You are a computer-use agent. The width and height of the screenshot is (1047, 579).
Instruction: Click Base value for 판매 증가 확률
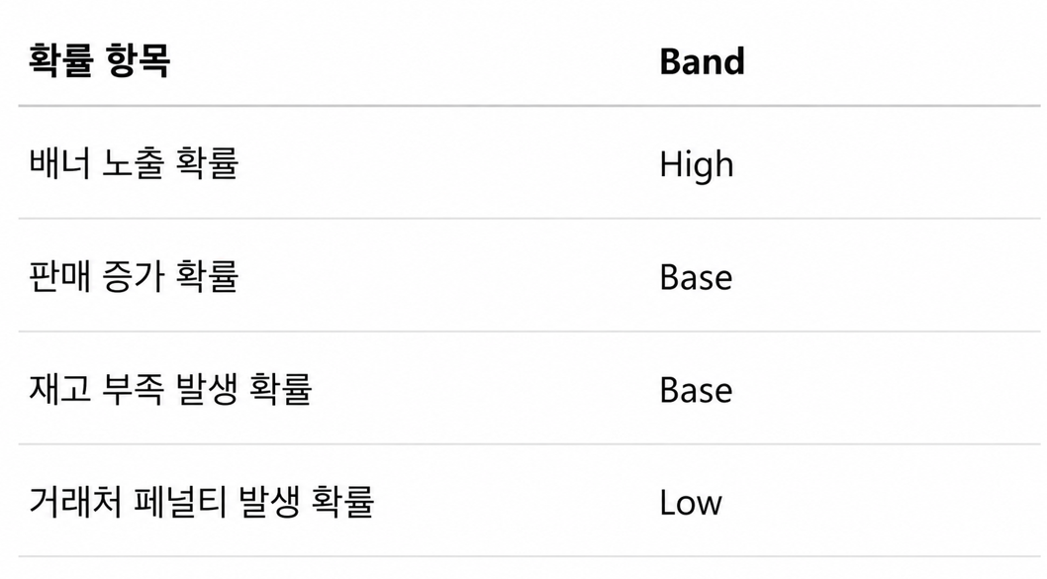click(696, 277)
